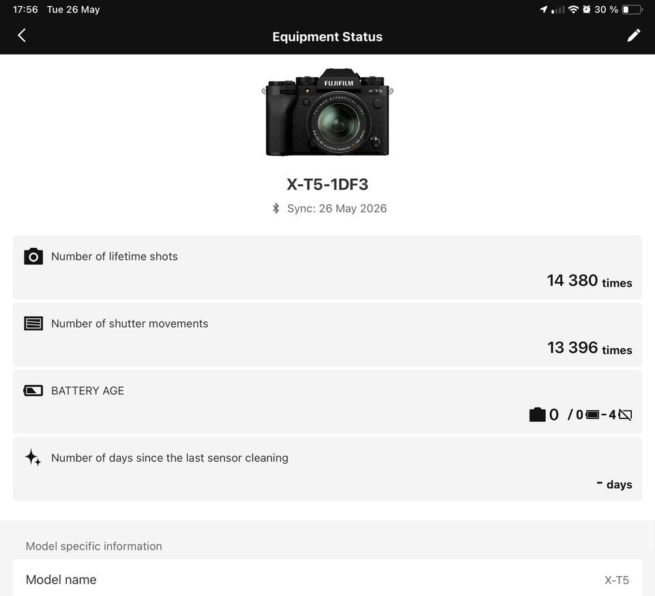Select the X-T5 camera product image
Screen dimensions: 655x596
[x=327, y=113]
